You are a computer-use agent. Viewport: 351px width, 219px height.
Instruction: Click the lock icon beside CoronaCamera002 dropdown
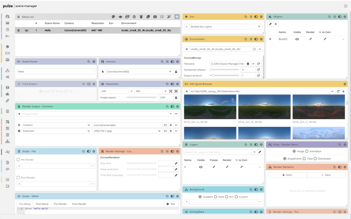point(176,72)
